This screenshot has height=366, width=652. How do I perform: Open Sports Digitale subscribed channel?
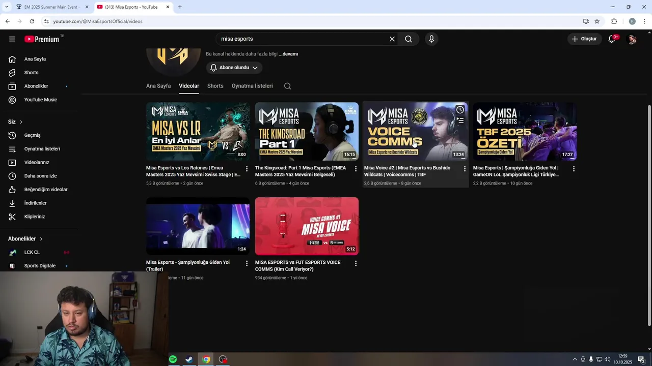point(39,266)
